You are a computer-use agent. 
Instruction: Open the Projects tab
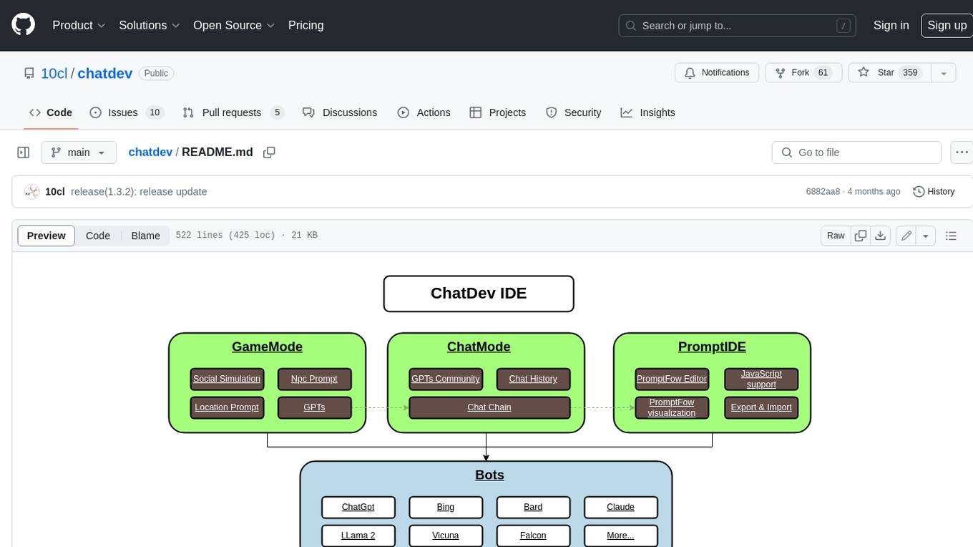click(498, 112)
